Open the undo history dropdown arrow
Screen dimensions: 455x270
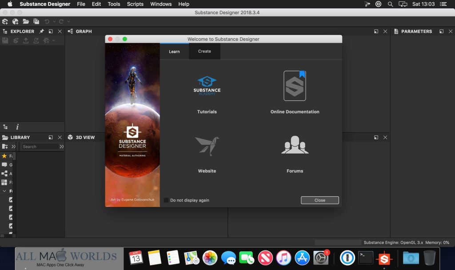click(x=54, y=21)
